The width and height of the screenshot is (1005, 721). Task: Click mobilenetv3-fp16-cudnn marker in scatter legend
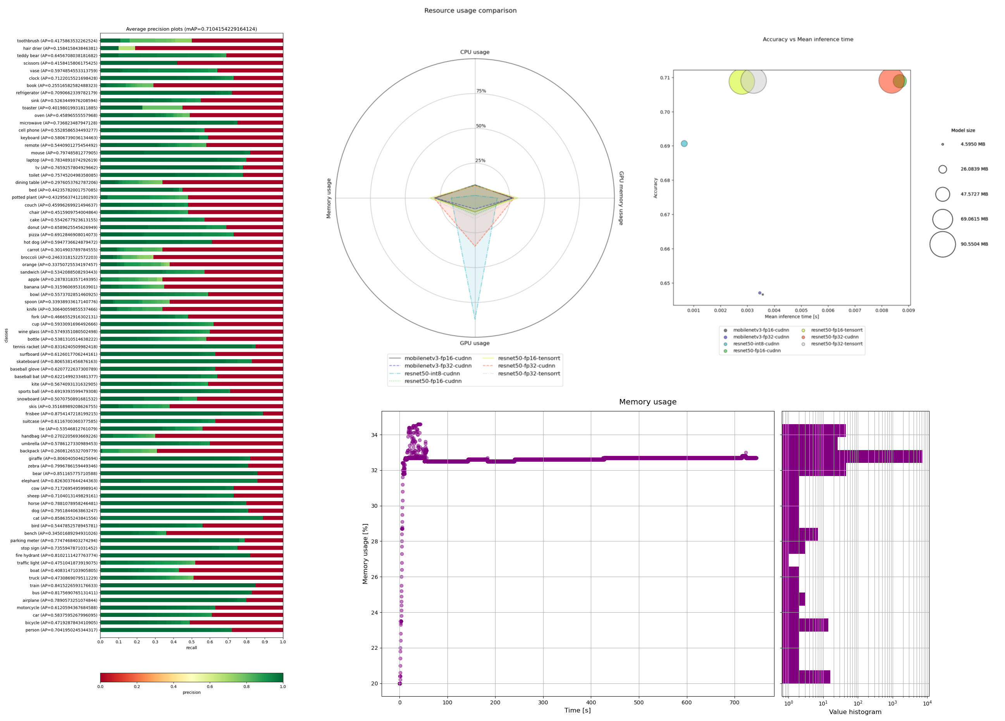click(725, 330)
